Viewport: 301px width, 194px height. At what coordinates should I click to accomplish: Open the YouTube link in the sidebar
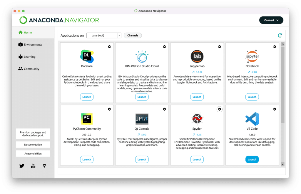(x=33, y=166)
